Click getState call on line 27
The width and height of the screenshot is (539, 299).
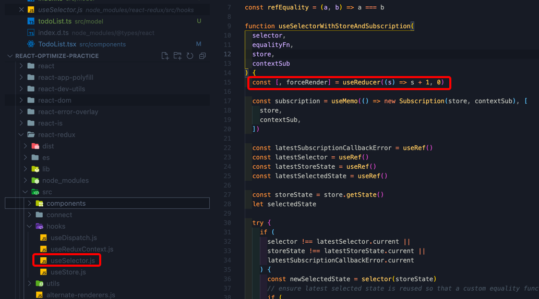[x=361, y=195]
